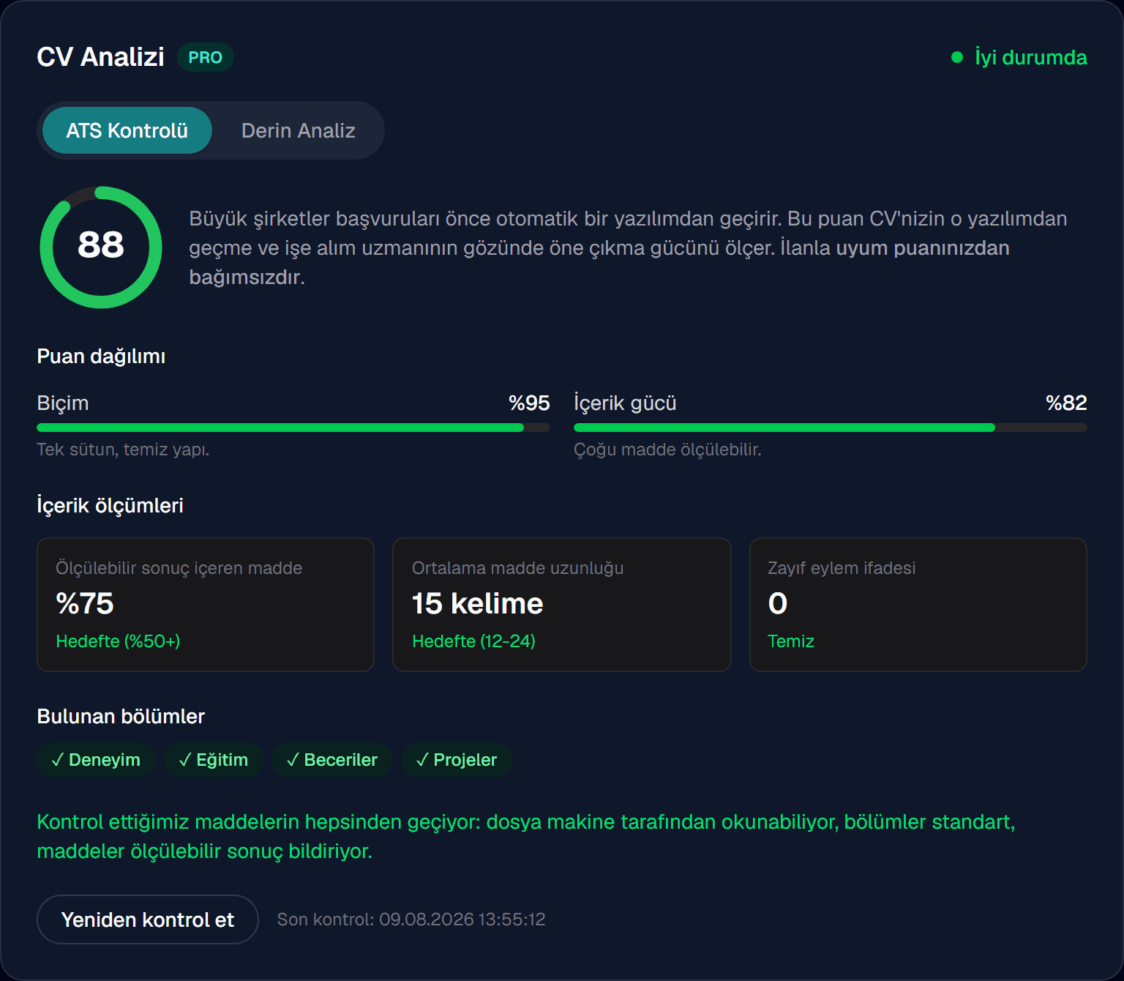Click the uyum puanınızdan link text
The height and width of the screenshot is (981, 1124).
pyautogui.click(x=923, y=248)
